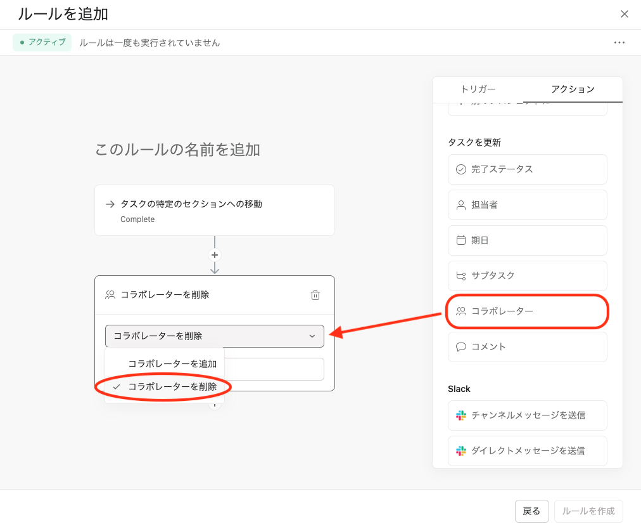The image size is (641, 529).
Task: Choose Slack チャンネルメッセージを送信 action
Action: 528,415
